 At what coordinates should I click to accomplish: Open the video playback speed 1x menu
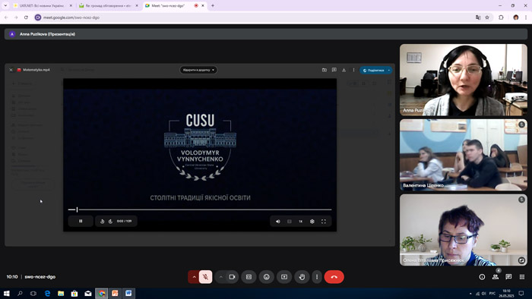[x=300, y=221]
